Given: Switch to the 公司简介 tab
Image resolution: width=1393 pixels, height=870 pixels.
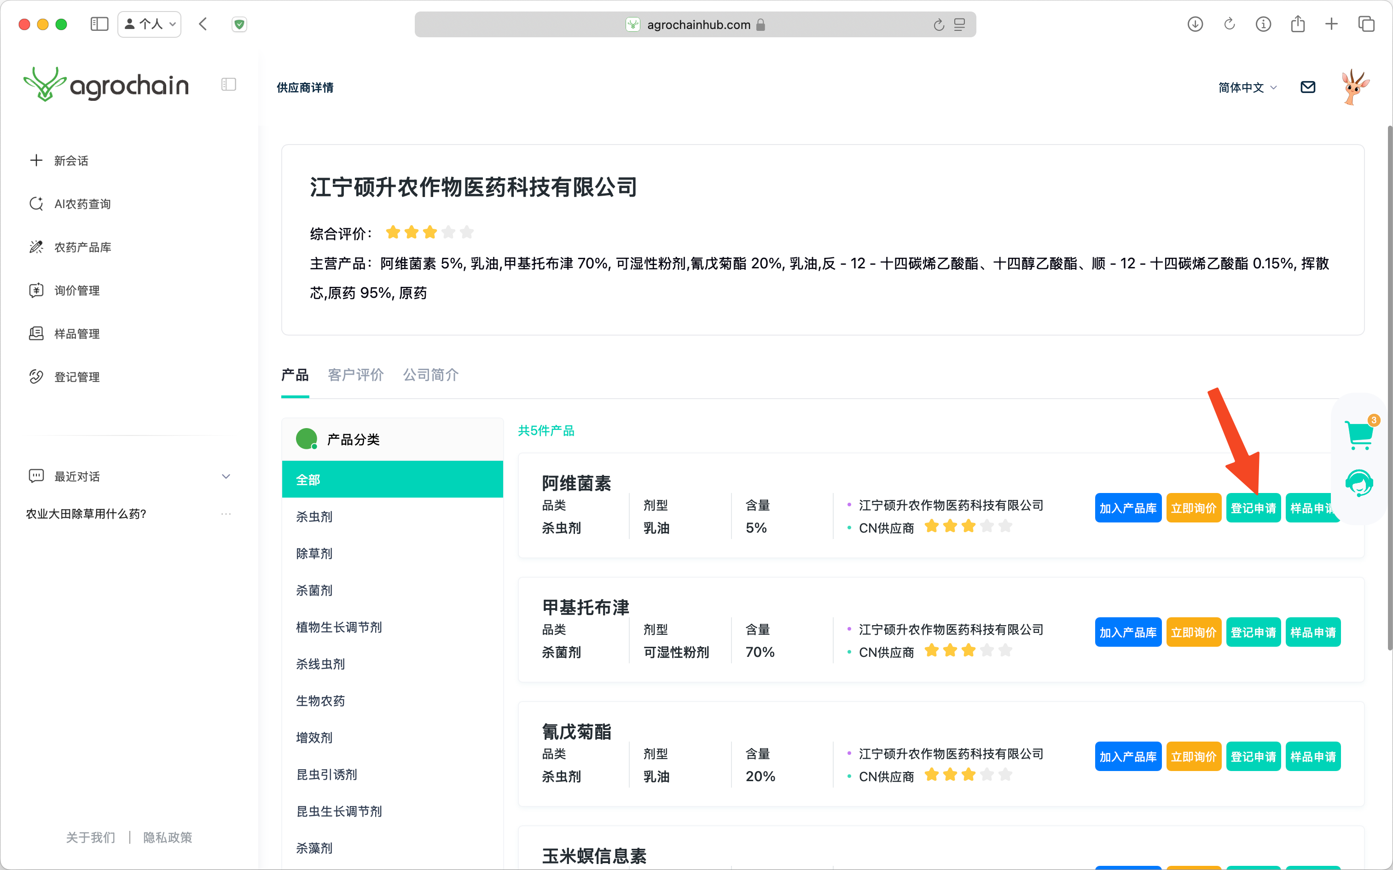Looking at the screenshot, I should coord(430,375).
